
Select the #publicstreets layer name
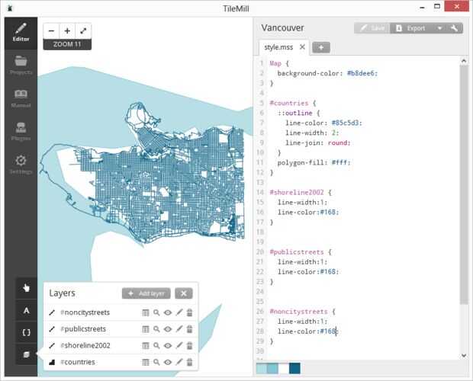83,329
